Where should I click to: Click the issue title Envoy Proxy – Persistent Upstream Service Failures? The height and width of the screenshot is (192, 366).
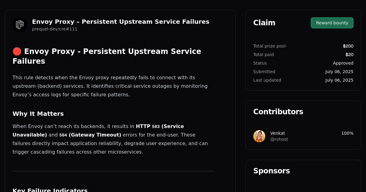pos(120,22)
